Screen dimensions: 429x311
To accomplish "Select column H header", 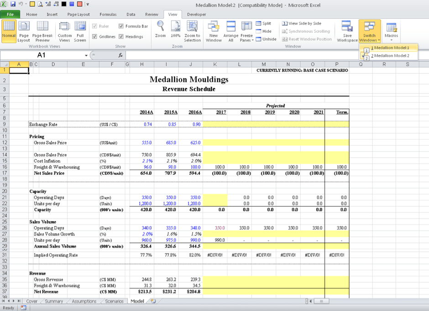I will pyautogui.click(x=142, y=65).
